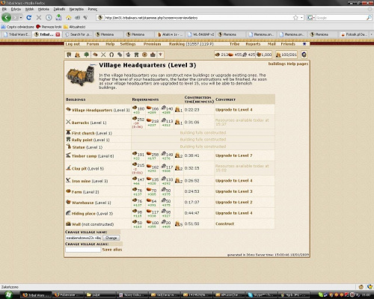Click the first quickbar headquarters icon
Screen dimensions: 374x299
pos(69,55)
